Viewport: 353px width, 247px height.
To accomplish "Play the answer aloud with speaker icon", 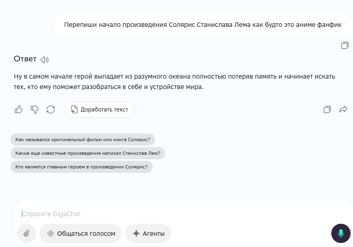I will 45,59.
